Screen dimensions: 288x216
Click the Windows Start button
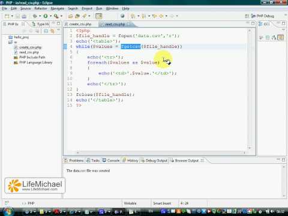8,211
